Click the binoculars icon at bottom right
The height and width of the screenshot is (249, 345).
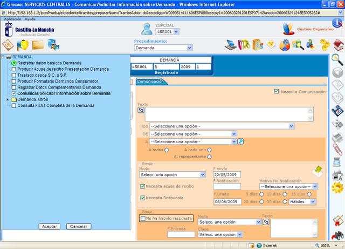click(x=337, y=236)
